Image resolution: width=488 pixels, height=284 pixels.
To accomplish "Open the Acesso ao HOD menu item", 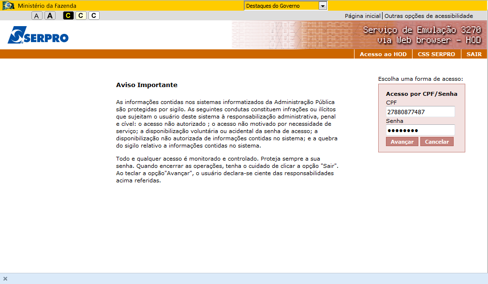I will coord(383,54).
